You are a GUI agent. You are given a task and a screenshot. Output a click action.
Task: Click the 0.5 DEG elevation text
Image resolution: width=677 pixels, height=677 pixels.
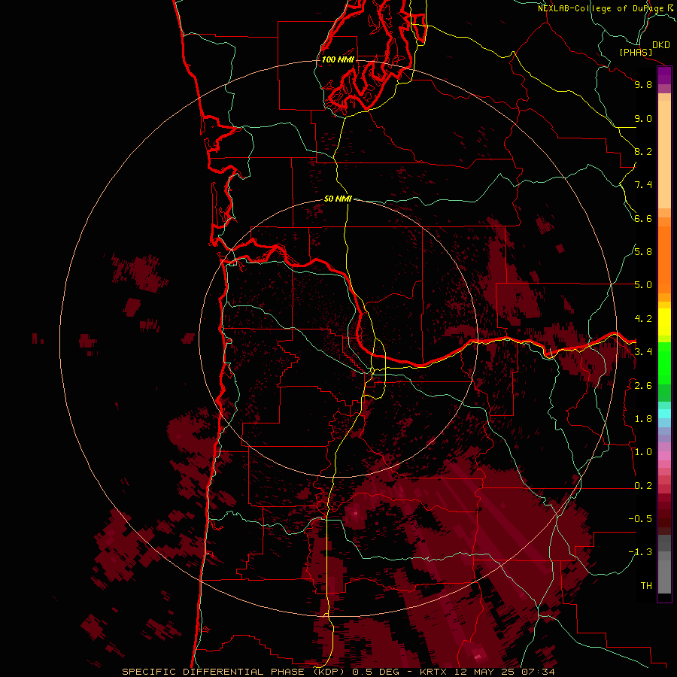coord(375,672)
